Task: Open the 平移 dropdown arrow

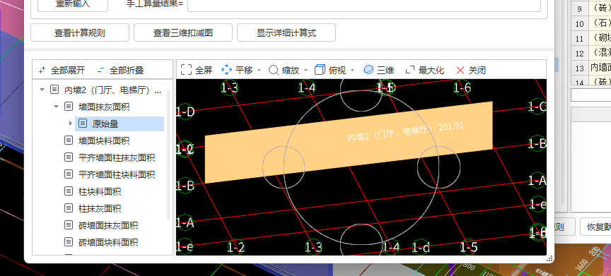Action: [259, 71]
